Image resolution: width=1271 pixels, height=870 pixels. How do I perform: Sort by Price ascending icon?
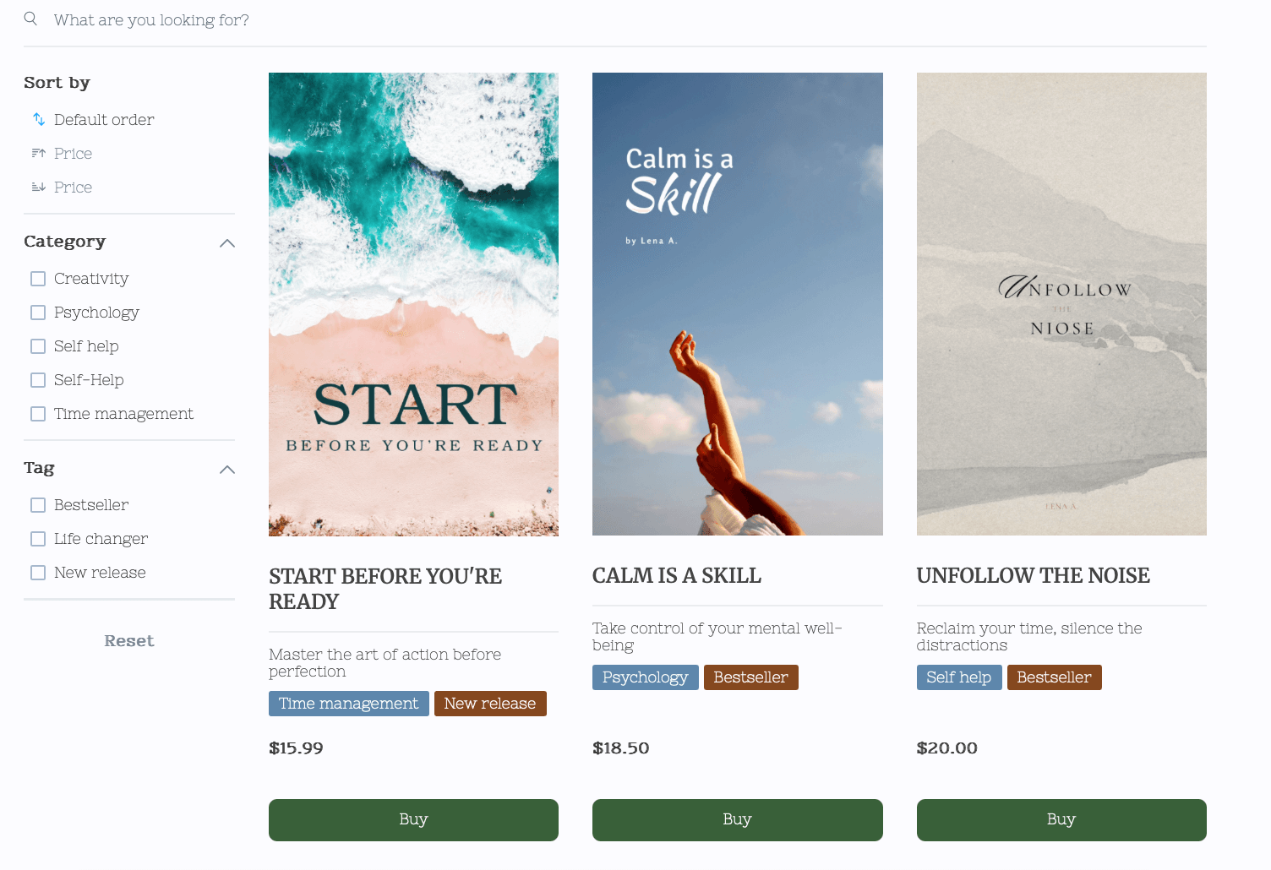click(x=39, y=154)
